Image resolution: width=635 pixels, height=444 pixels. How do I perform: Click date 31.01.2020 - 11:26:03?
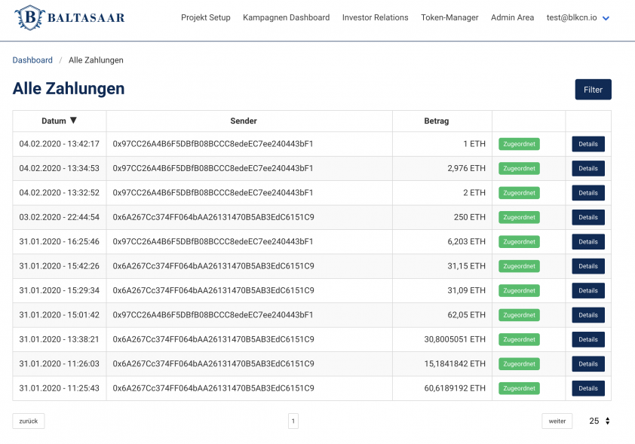(x=59, y=364)
